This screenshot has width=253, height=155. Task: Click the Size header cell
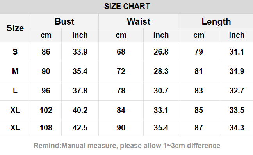(15, 28)
